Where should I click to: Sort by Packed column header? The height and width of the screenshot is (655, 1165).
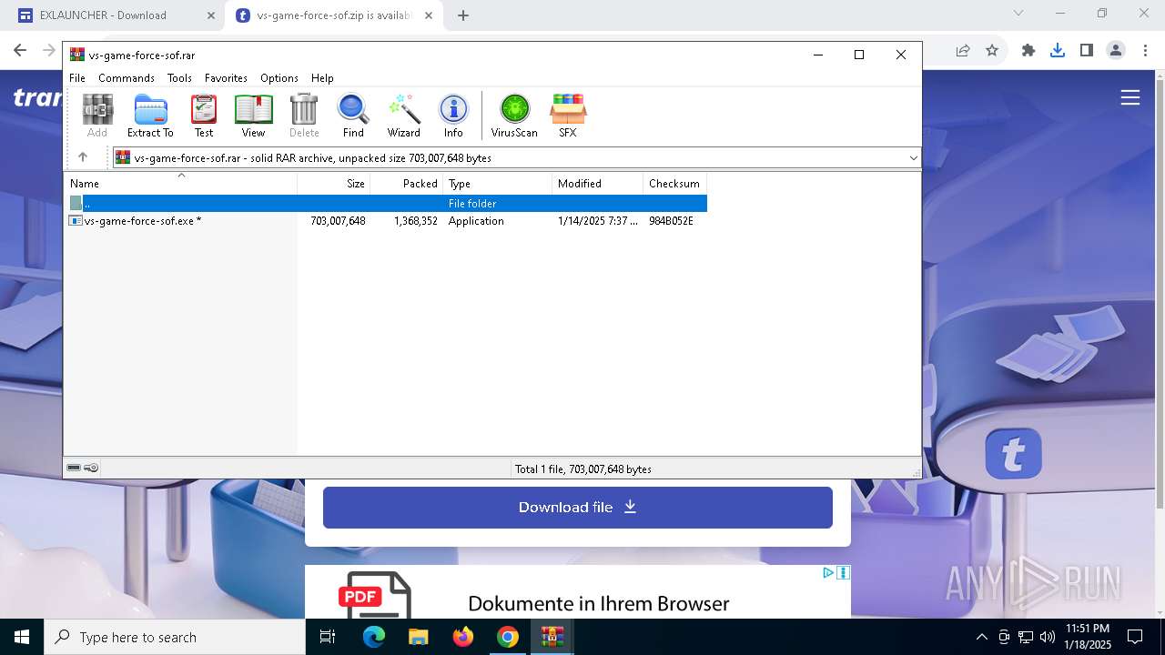[407, 184]
